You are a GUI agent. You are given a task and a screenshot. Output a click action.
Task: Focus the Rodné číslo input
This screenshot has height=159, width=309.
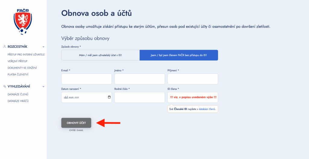point(139,97)
